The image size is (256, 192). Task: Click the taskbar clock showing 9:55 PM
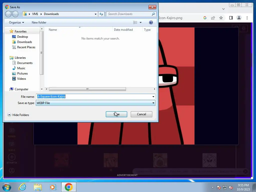pos(243,187)
